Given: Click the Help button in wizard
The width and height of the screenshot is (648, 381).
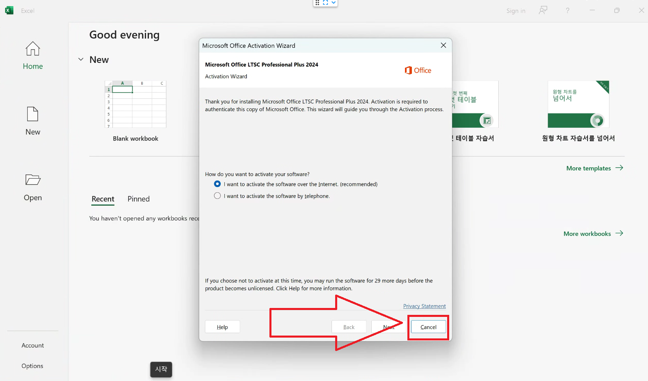Looking at the screenshot, I should point(222,327).
